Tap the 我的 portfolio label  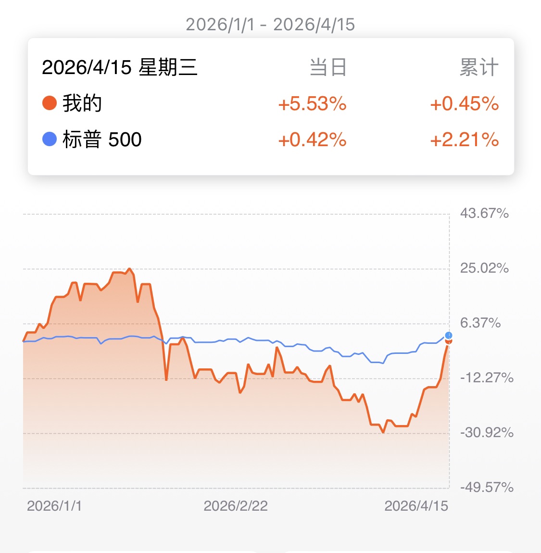[82, 103]
